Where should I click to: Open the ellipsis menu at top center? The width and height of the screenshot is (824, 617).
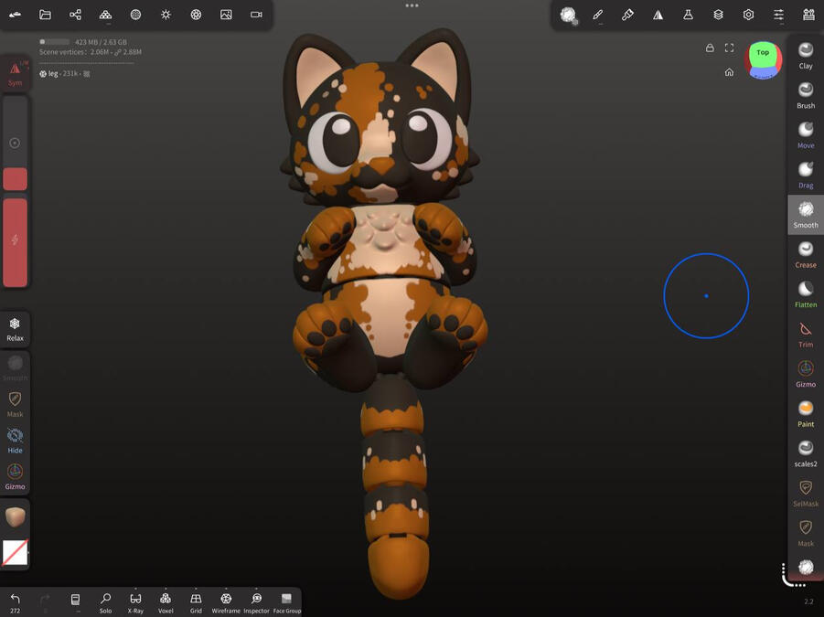[412, 5]
